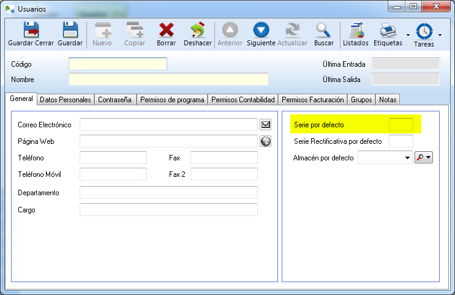Switch to the Datos Personales tab
Image resolution: width=455 pixels, height=295 pixels.
click(x=66, y=100)
